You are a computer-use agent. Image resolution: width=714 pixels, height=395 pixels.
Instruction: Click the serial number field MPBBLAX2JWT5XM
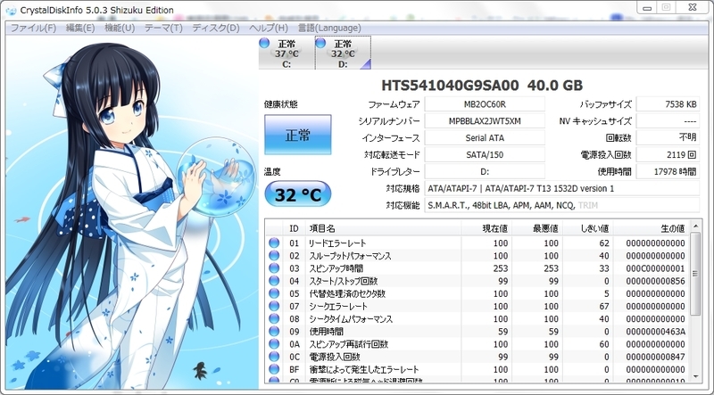(x=485, y=121)
